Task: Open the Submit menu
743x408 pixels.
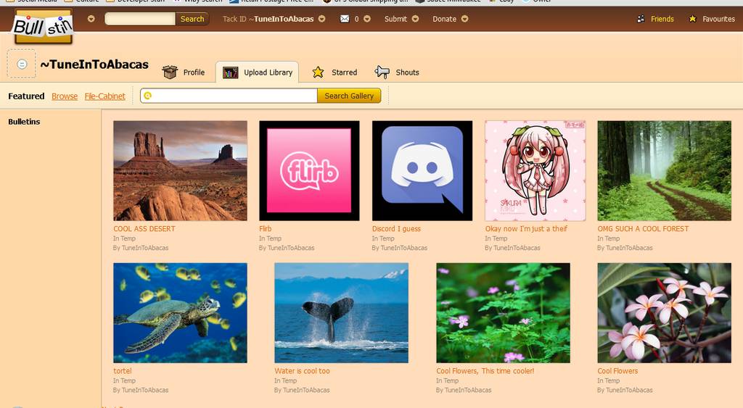Action: [x=395, y=19]
